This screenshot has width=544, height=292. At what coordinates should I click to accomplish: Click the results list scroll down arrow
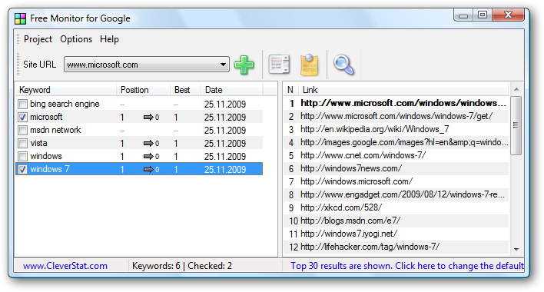[516, 249]
